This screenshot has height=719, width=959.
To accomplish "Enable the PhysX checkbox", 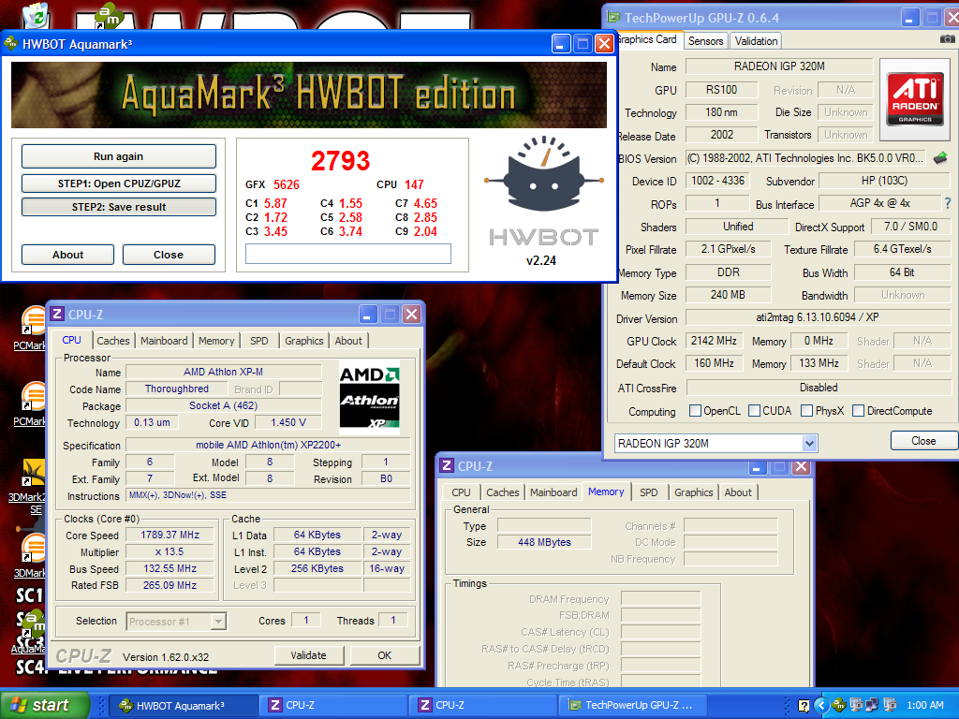I will (806, 411).
